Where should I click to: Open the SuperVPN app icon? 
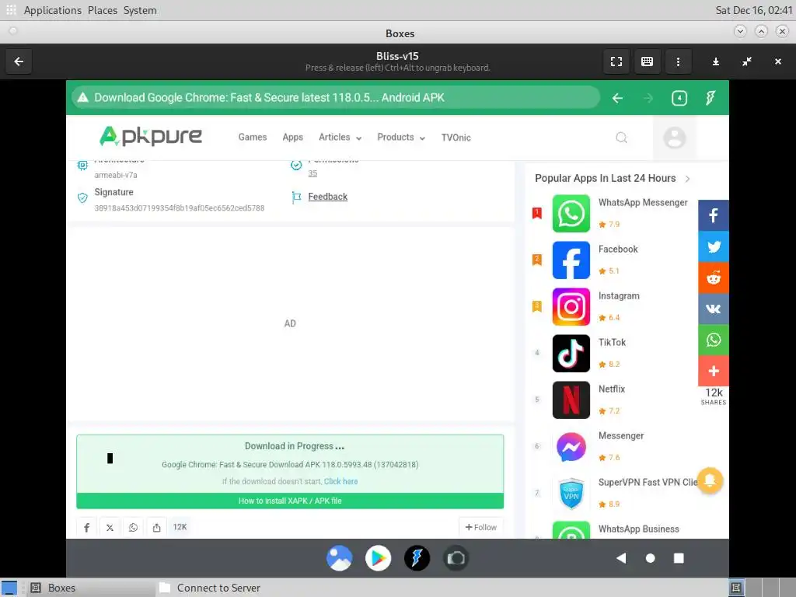pos(571,494)
